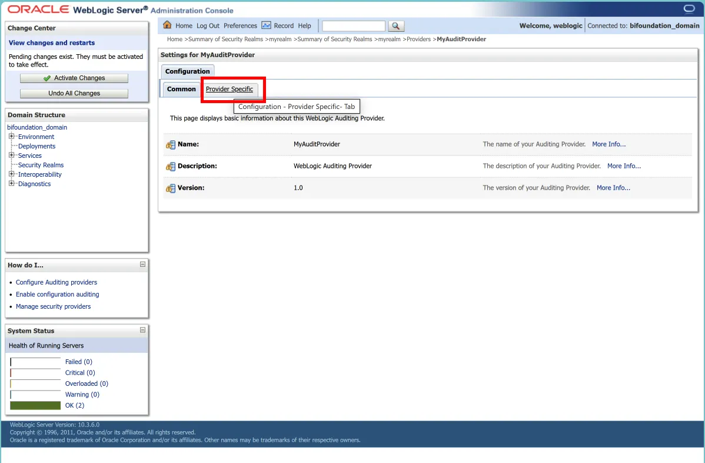Click the Home breadcrumb link
Viewport: 705px width, 463px height.
coord(174,39)
